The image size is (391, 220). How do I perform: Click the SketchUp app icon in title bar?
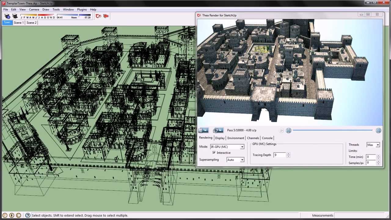click(3, 3)
